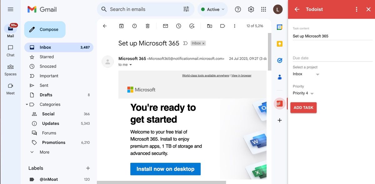Click the Add to Tasks toolbar icon
The height and width of the screenshot is (184, 375).
click(x=192, y=26)
